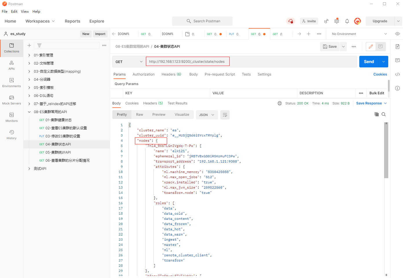Open the environment quick look eye icon
The width and height of the screenshot is (403, 278).
397,34
